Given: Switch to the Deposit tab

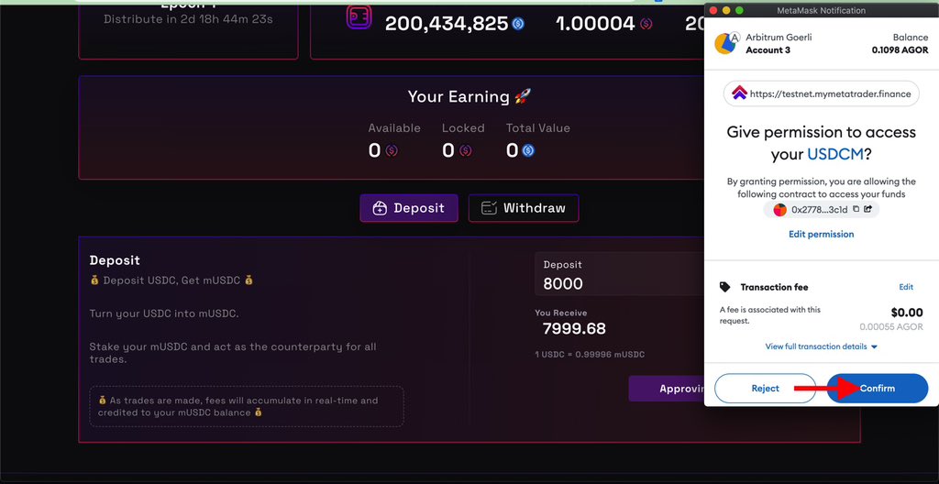Looking at the screenshot, I should (x=409, y=208).
